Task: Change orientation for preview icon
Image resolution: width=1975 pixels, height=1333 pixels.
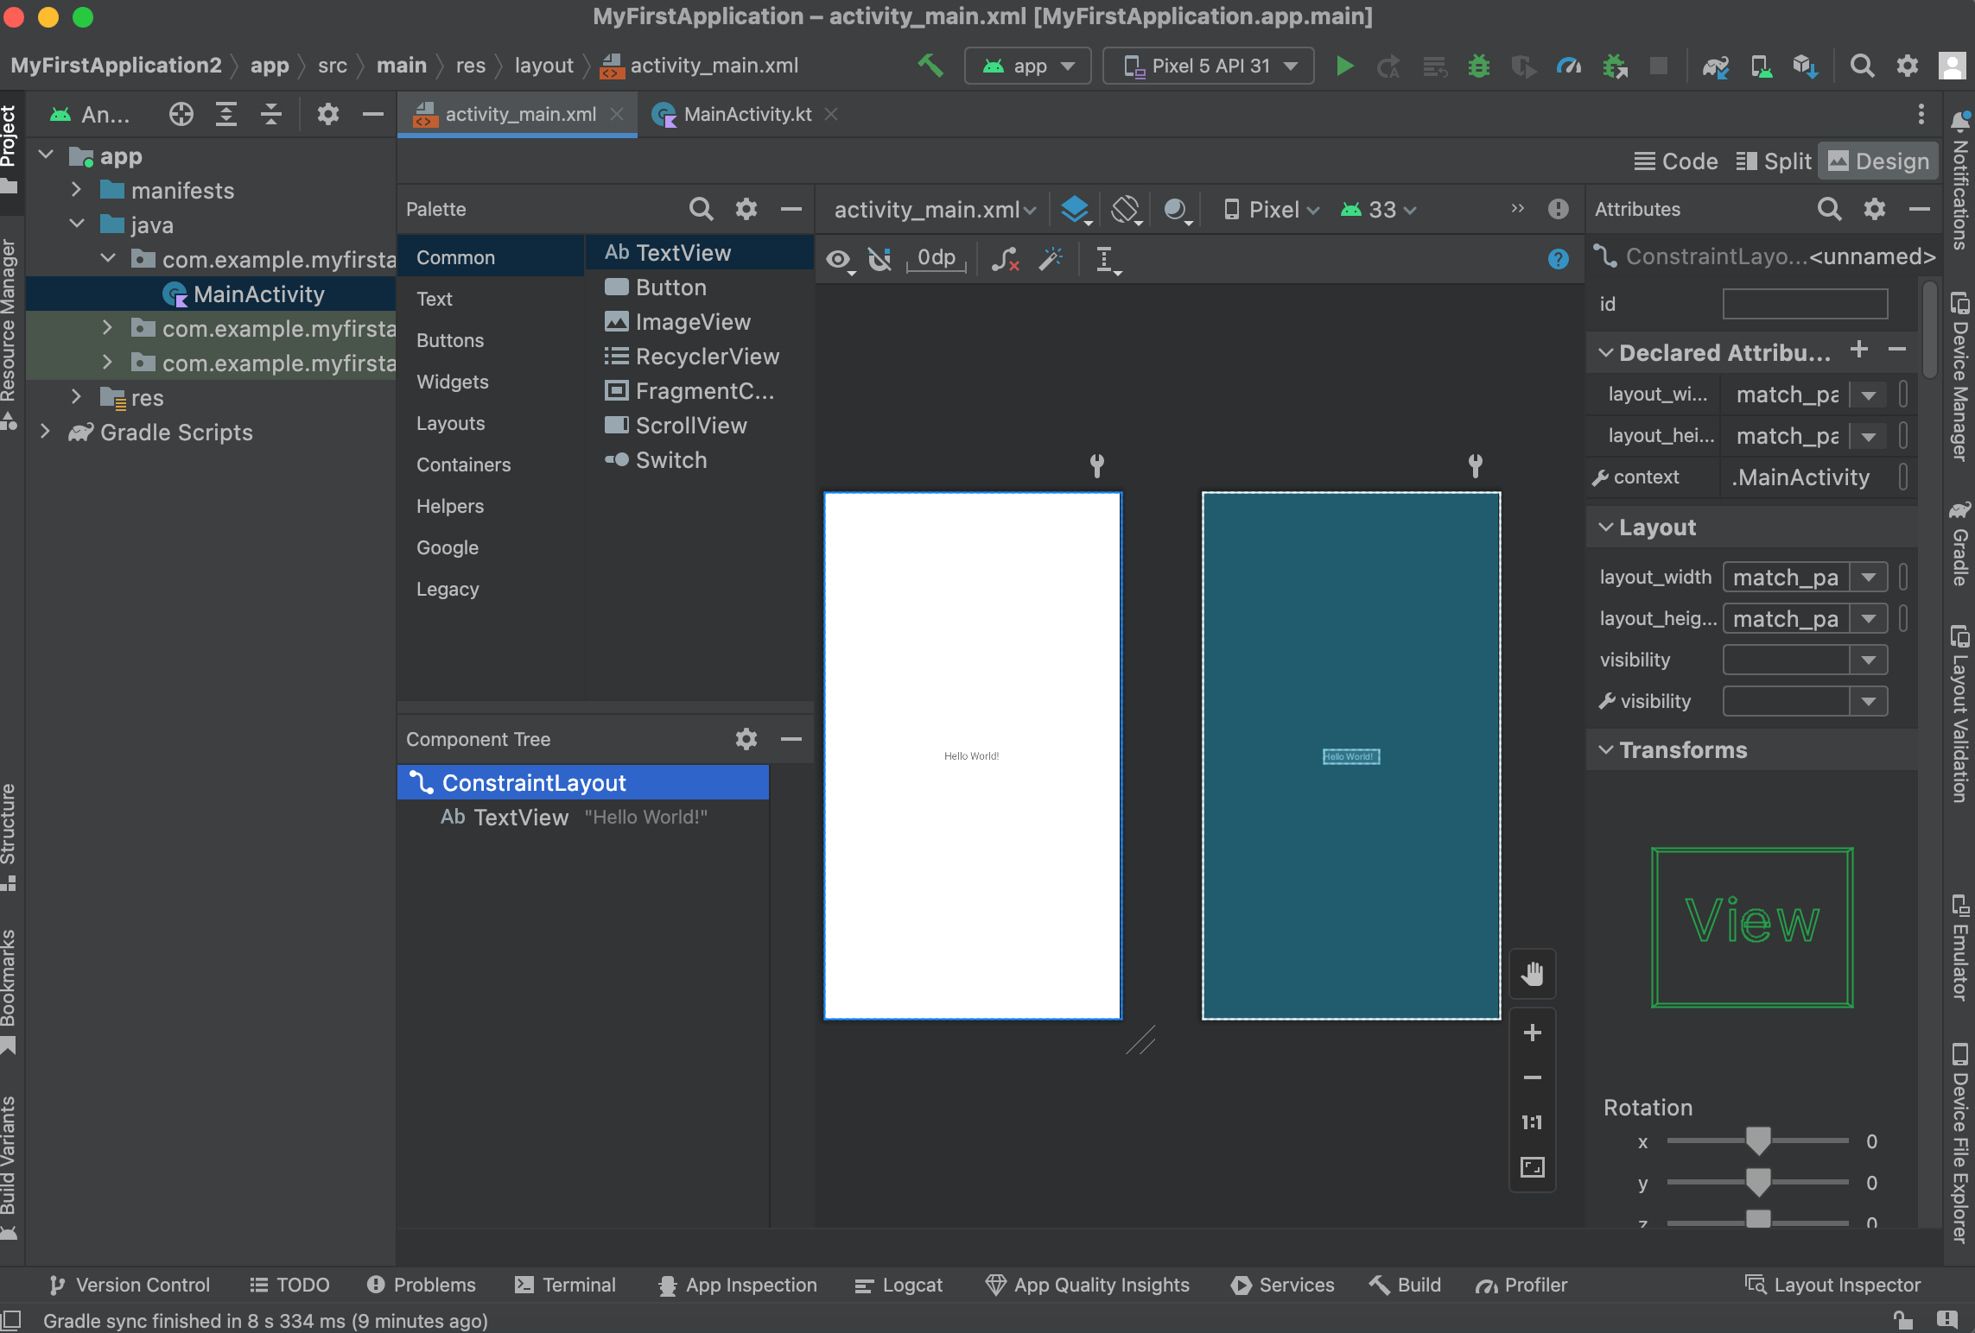Action: [1127, 210]
